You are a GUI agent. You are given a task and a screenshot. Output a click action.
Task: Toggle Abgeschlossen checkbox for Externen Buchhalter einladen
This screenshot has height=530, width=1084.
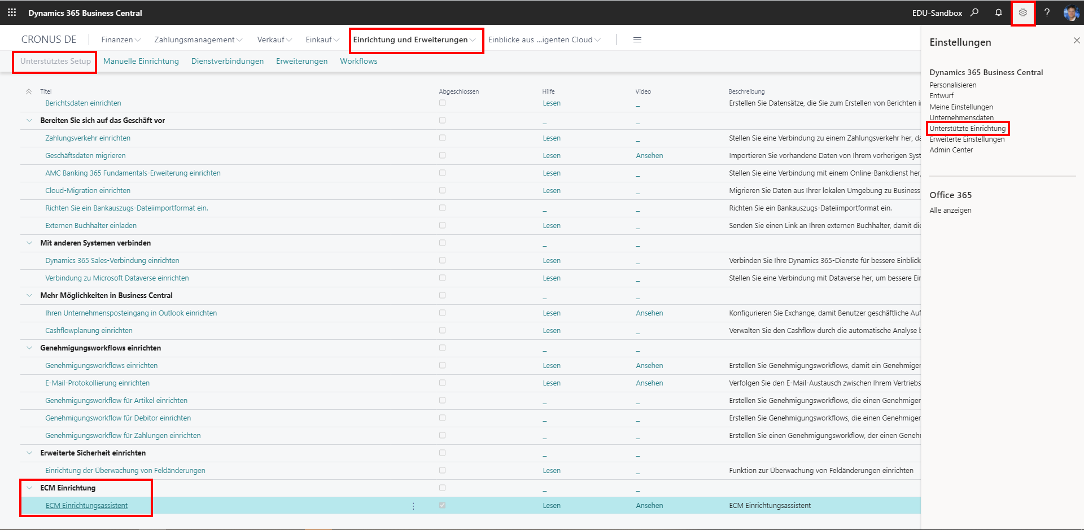(x=442, y=225)
